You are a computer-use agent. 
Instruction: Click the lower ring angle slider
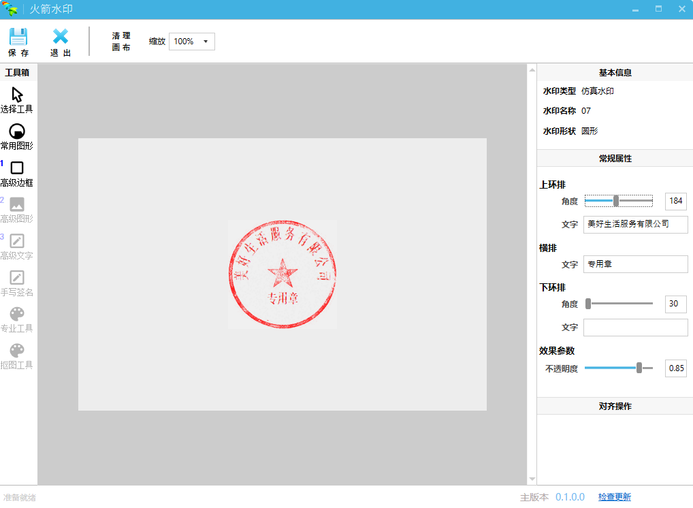click(619, 304)
